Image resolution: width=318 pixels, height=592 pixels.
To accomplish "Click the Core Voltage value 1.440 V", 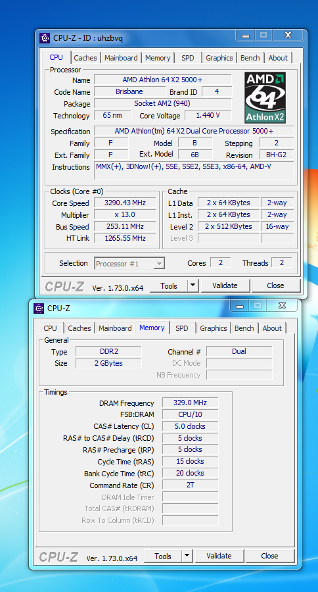I will (208, 115).
